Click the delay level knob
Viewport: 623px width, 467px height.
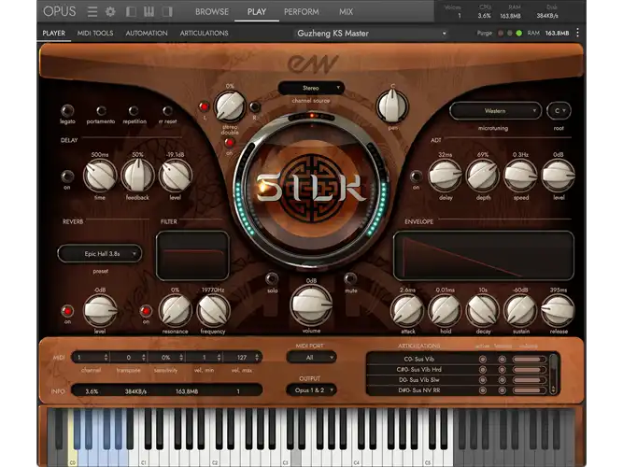176,176
